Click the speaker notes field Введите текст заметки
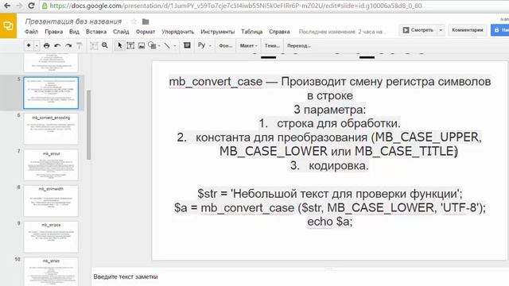Viewport: 509px width, 286px height. (x=126, y=276)
